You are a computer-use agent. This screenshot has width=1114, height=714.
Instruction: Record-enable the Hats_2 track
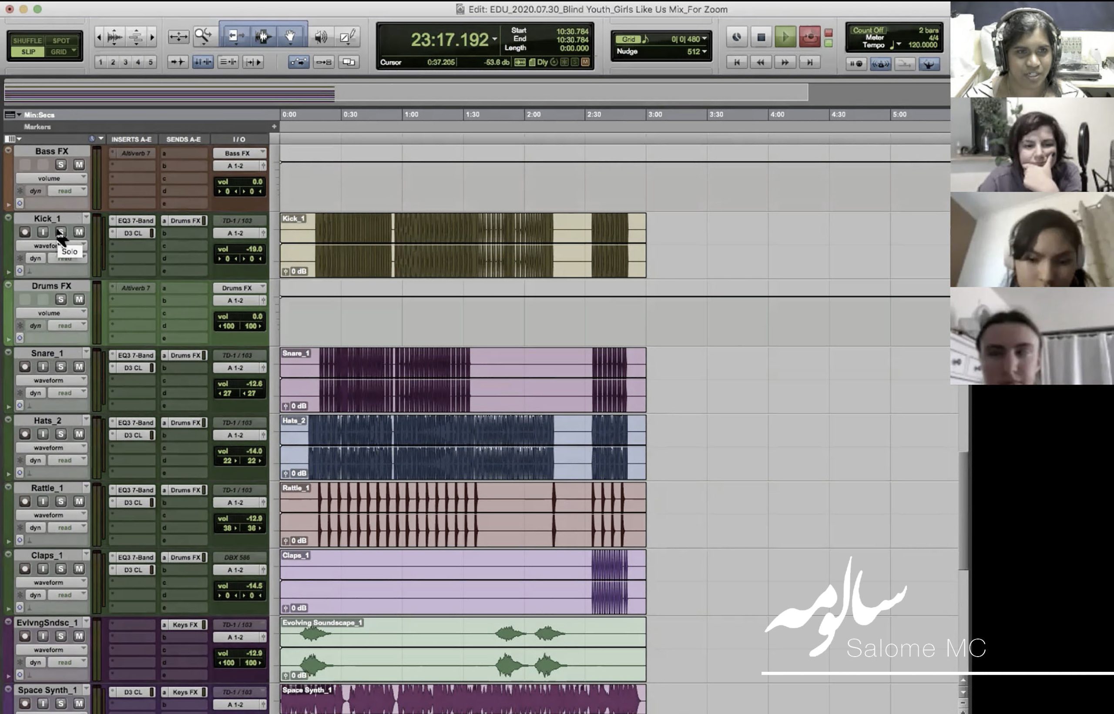pyautogui.click(x=24, y=434)
